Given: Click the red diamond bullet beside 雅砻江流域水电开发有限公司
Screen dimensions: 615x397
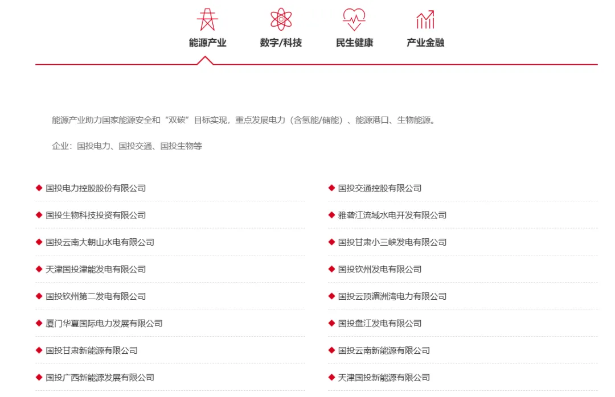Looking at the screenshot, I should (x=331, y=215).
